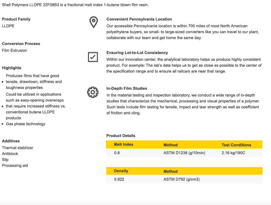Click the Product Family label
Image resolution: width=271 pixels, height=205 pixels.
point(16,19)
